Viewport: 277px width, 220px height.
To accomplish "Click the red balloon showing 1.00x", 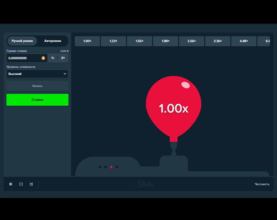I will [173, 106].
